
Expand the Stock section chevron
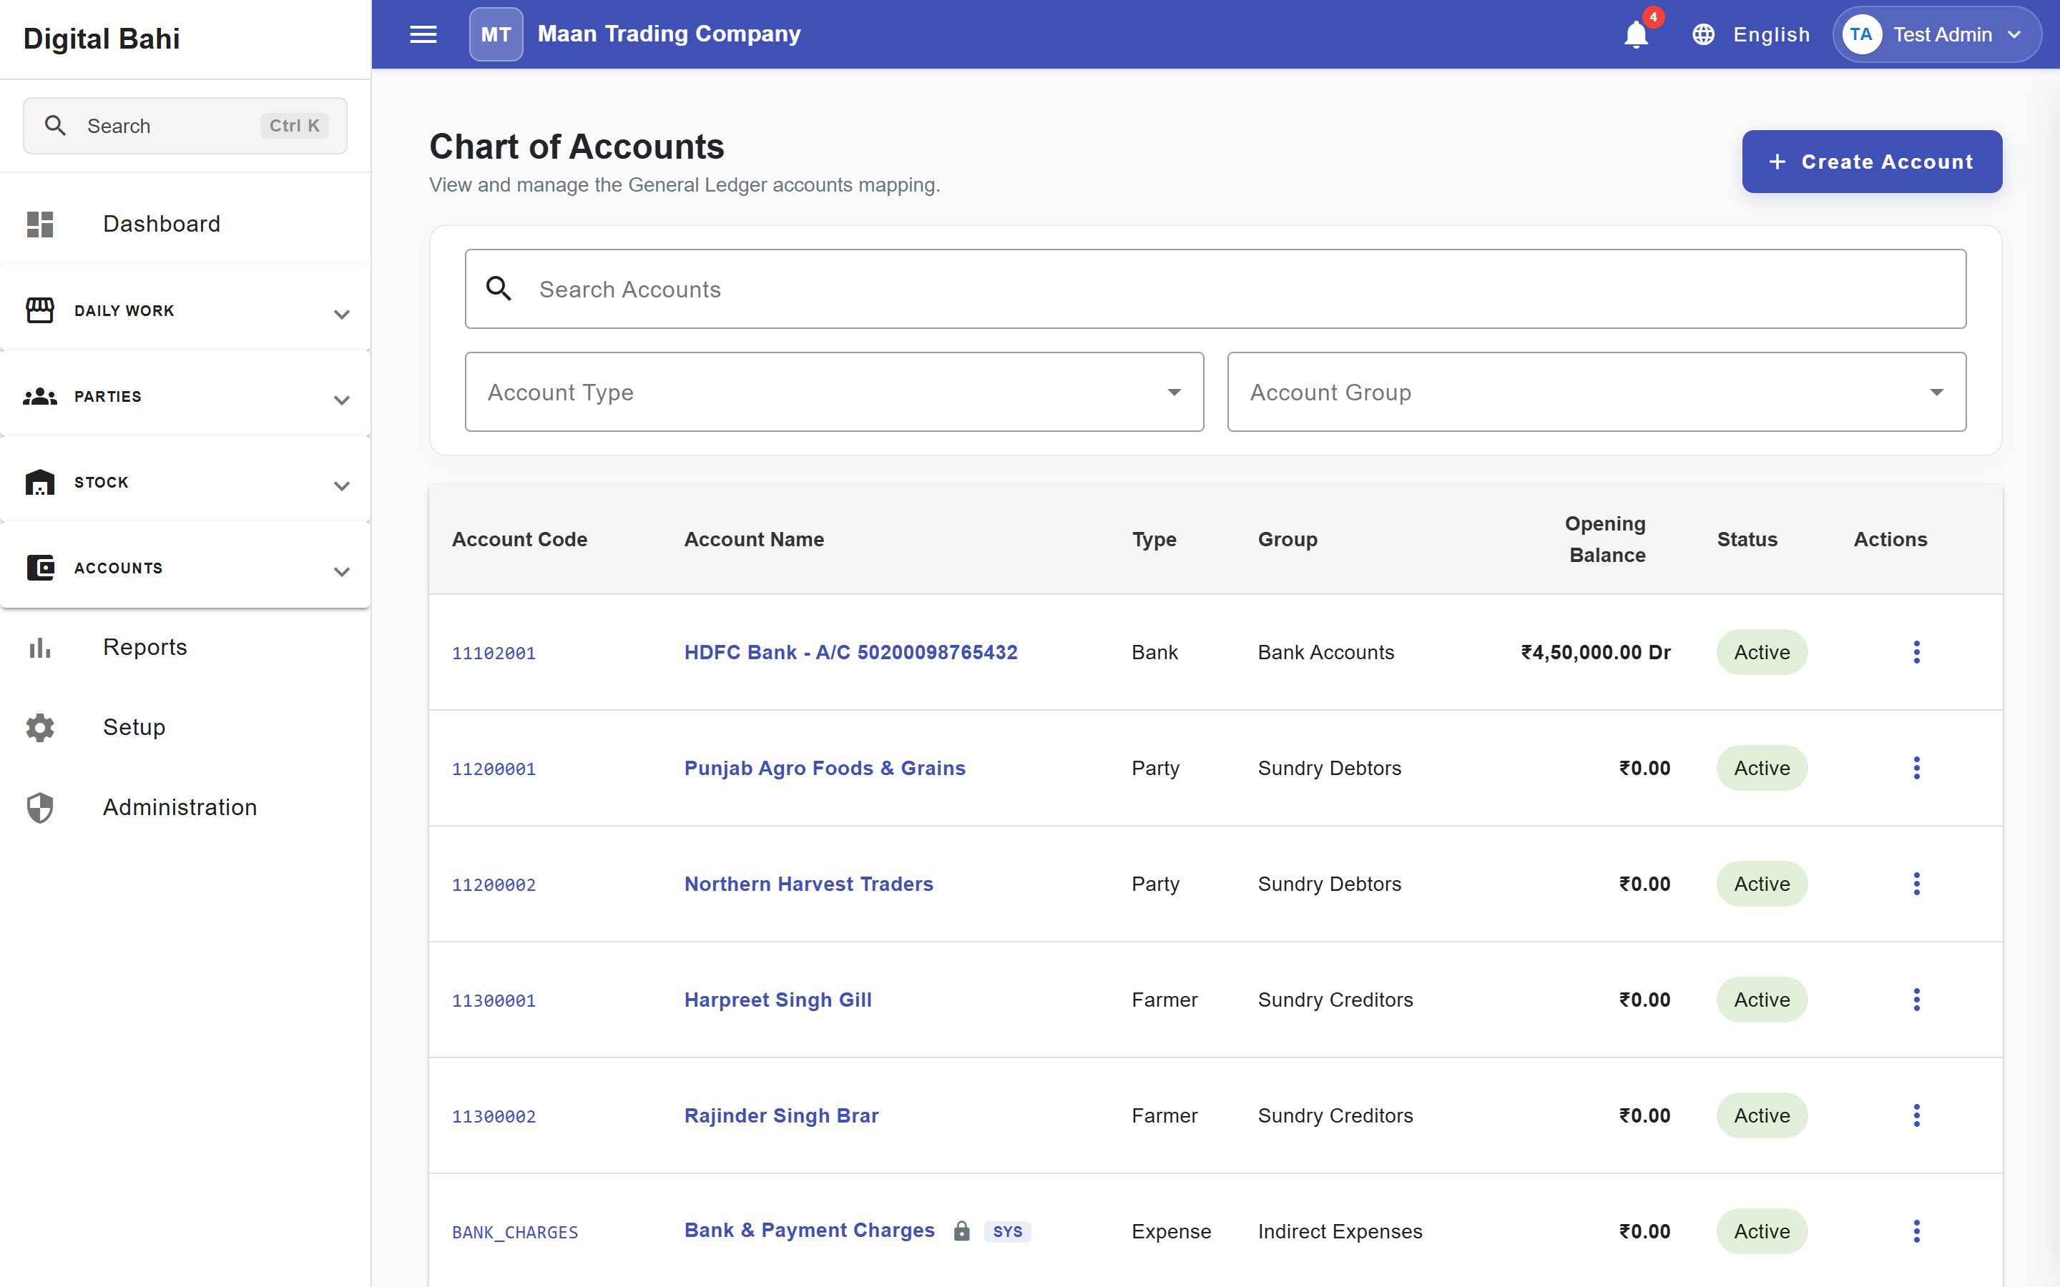tap(341, 486)
